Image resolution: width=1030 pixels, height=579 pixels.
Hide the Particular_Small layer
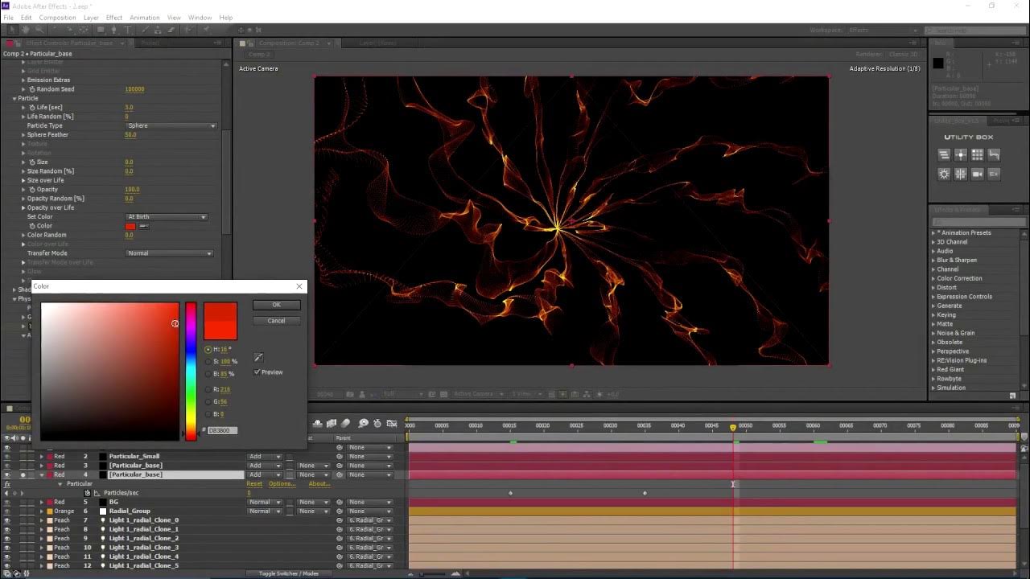[7, 457]
